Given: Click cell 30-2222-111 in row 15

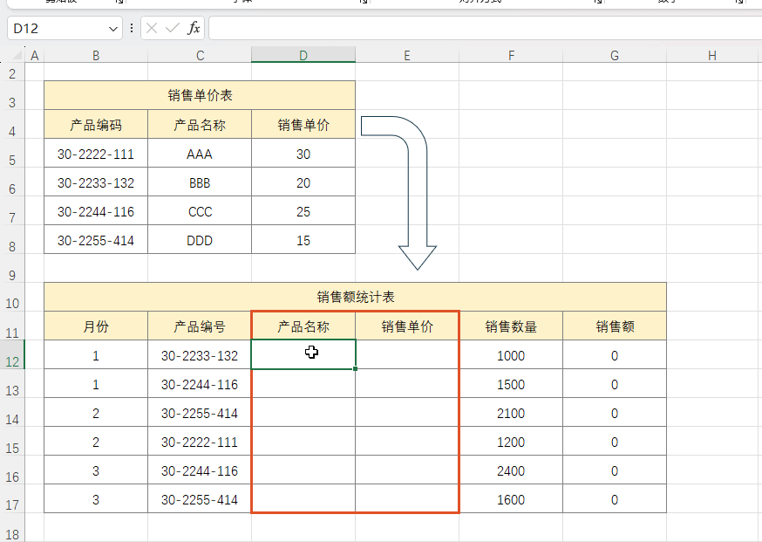Looking at the screenshot, I should (200, 442).
